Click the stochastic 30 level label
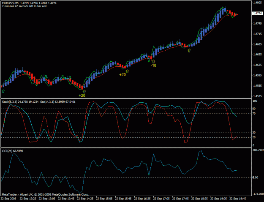Viewport: 264px width, 202px height. click(x=254, y=133)
